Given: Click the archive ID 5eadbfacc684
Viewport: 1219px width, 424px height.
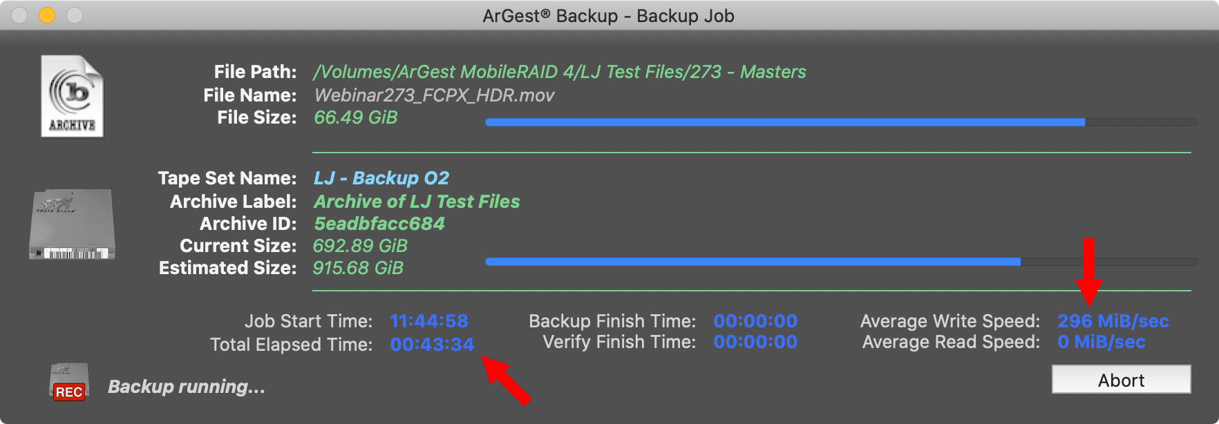Looking at the screenshot, I should click(379, 224).
